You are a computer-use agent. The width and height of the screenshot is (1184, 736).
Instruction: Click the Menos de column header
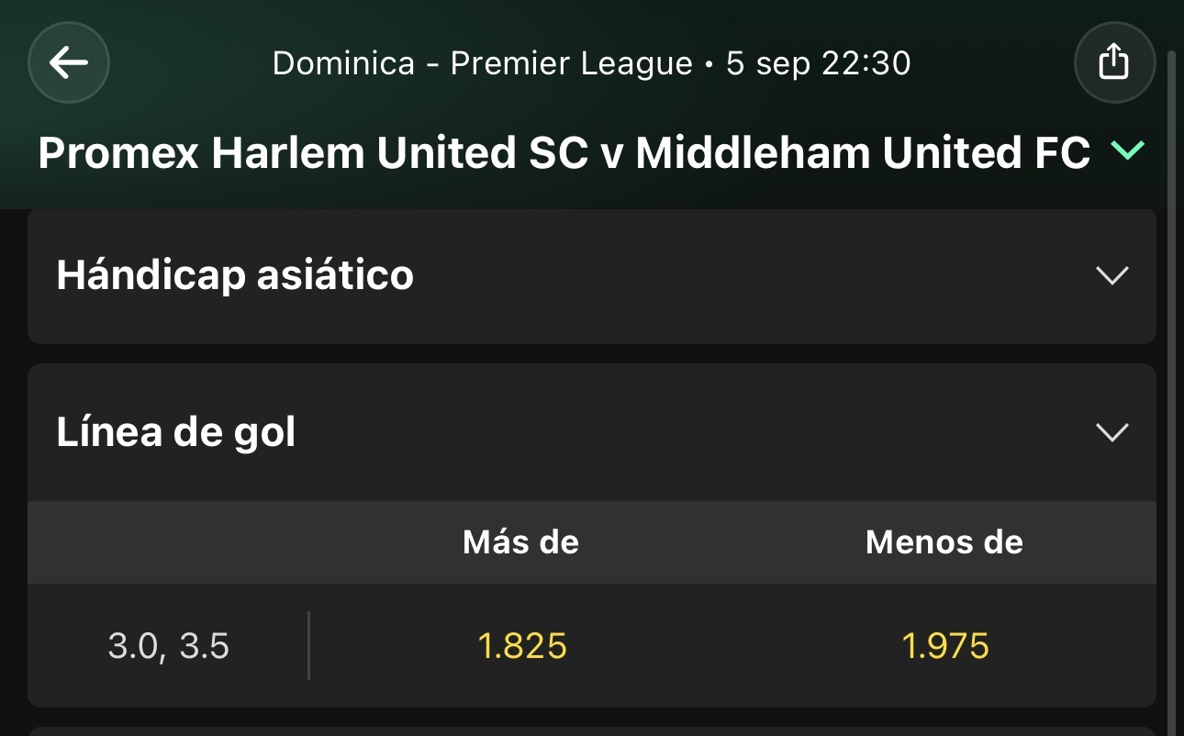[944, 542]
